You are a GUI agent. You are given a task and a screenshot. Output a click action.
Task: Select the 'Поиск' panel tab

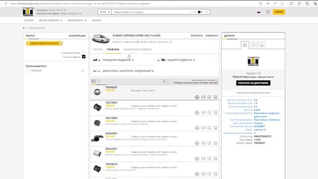[x=30, y=36]
